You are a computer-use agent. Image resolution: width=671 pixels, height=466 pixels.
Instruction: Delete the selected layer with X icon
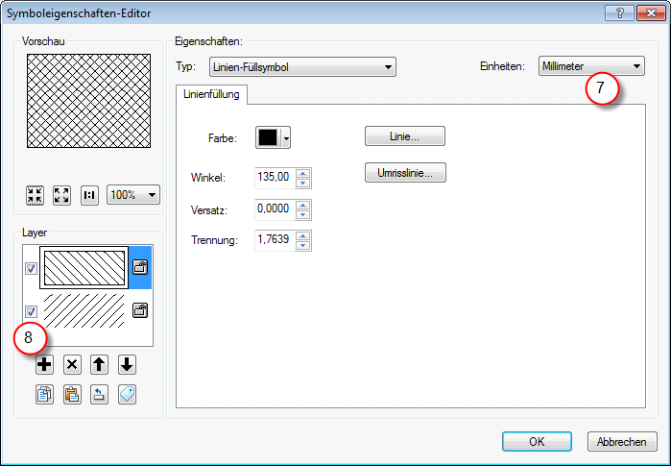click(x=72, y=364)
